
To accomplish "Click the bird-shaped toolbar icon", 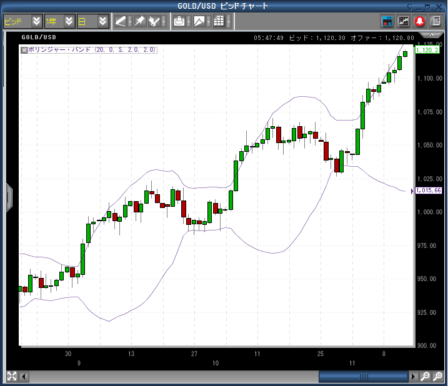I will [x=154, y=21].
